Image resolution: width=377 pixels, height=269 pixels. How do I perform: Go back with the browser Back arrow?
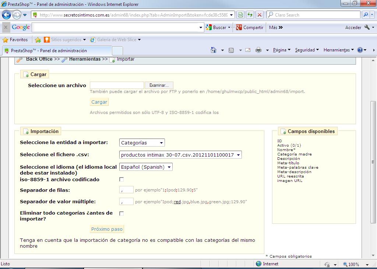pyautogui.click(x=7, y=15)
